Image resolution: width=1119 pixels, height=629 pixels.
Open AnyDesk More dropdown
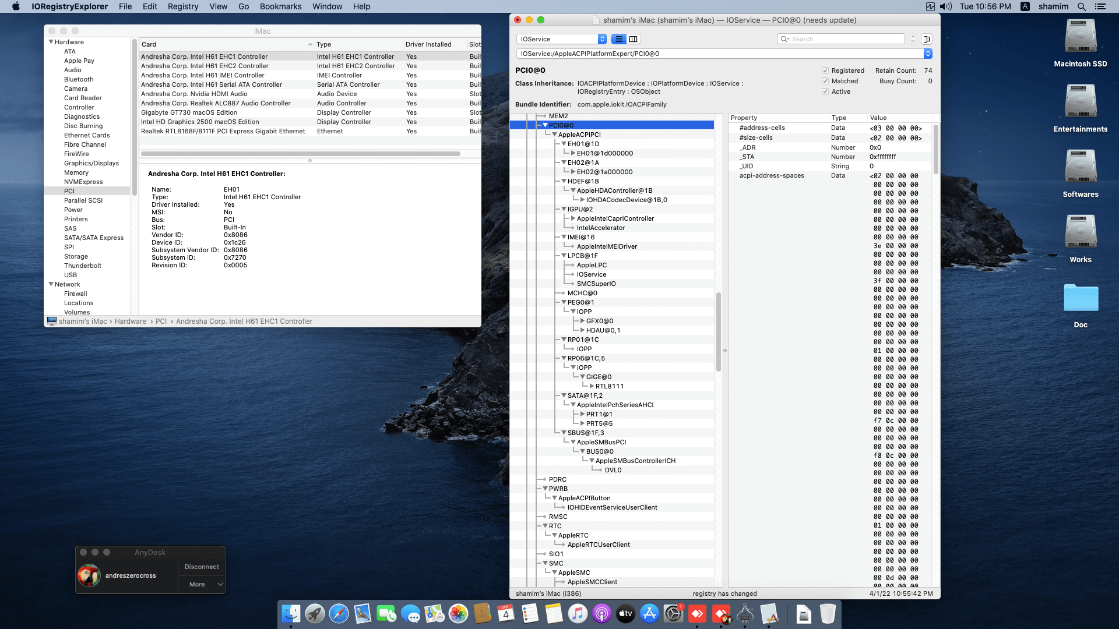point(202,584)
